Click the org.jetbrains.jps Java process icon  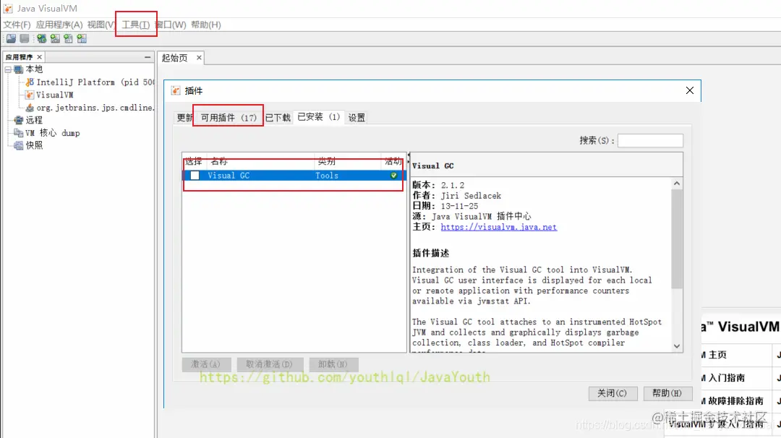tap(30, 108)
